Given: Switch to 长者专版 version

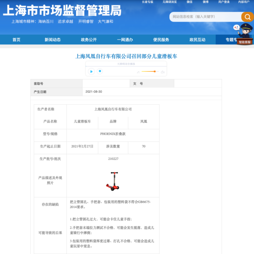Looking at the screenshot, I should pyautogui.click(x=148, y=2).
